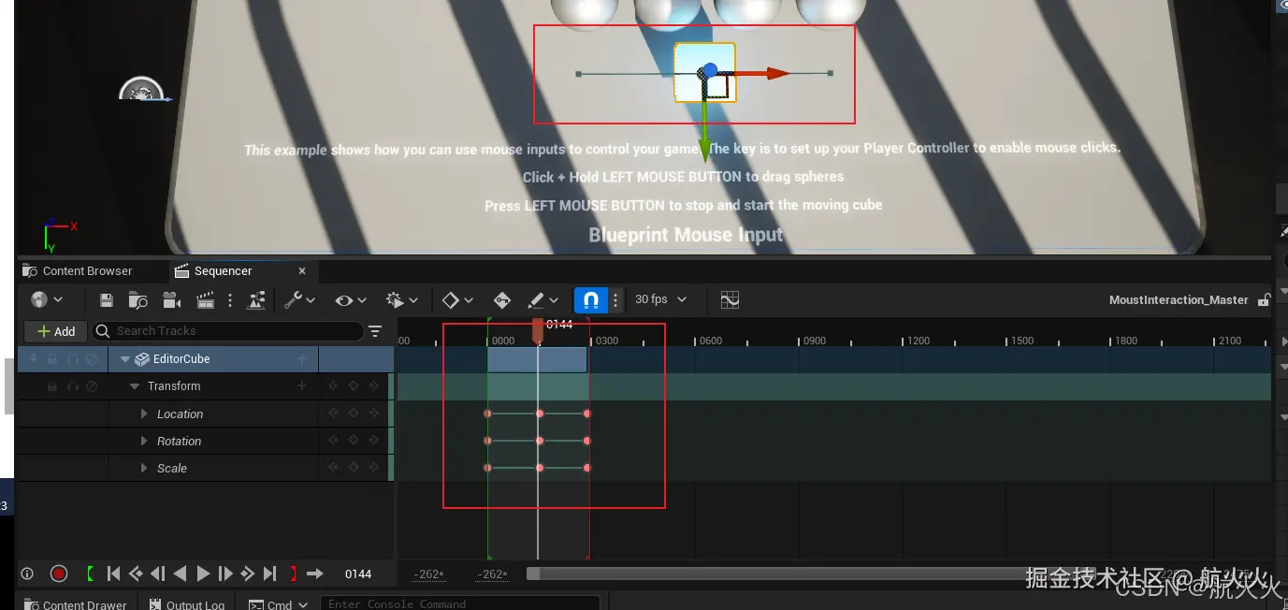
Task: Open render movie clapperboard icon
Action: tap(206, 300)
